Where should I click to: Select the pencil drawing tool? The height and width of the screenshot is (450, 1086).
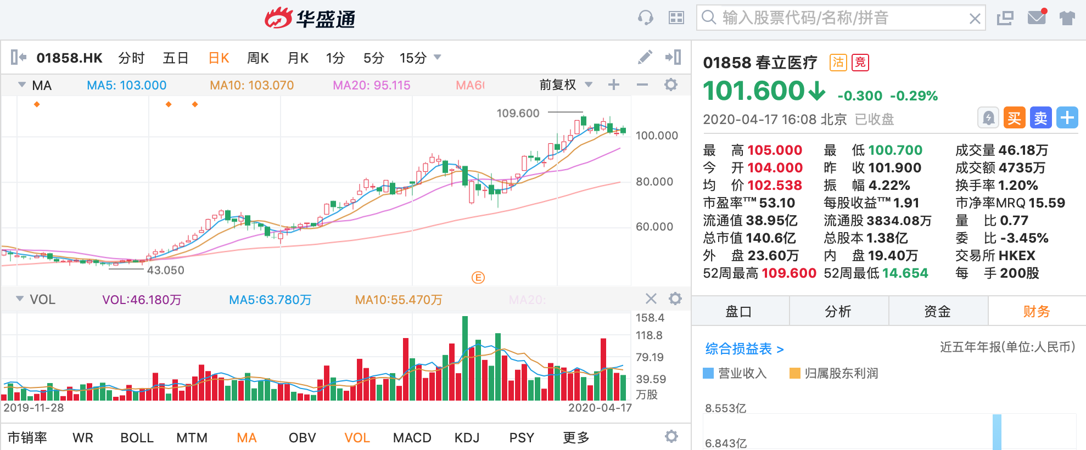(645, 57)
